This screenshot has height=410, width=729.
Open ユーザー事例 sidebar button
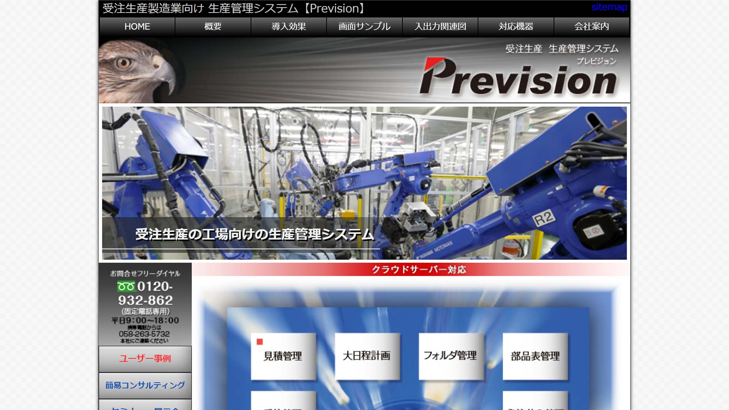pyautogui.click(x=145, y=359)
